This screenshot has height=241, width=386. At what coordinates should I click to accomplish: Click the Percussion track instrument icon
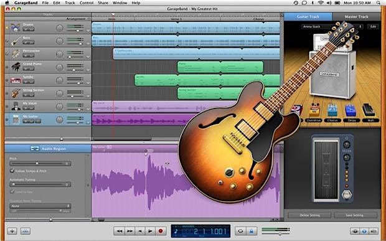tap(16, 54)
